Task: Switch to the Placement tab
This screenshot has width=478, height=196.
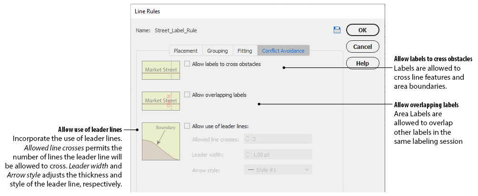Action: click(x=186, y=51)
